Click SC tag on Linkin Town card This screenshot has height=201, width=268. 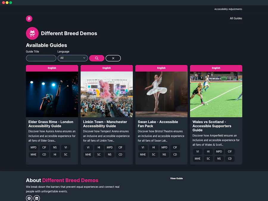click(99, 155)
